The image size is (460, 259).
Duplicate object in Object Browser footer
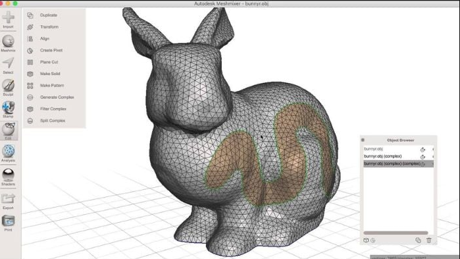pyautogui.click(x=419, y=240)
